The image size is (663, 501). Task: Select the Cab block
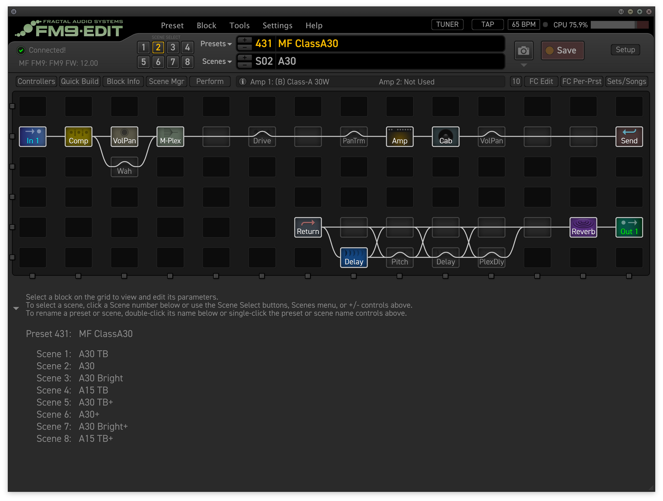pyautogui.click(x=446, y=136)
